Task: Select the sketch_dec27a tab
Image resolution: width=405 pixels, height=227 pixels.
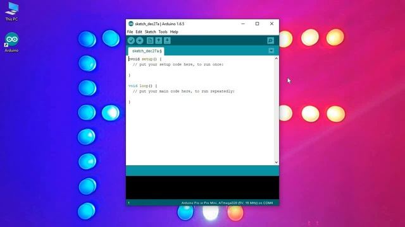Action: click(x=146, y=51)
